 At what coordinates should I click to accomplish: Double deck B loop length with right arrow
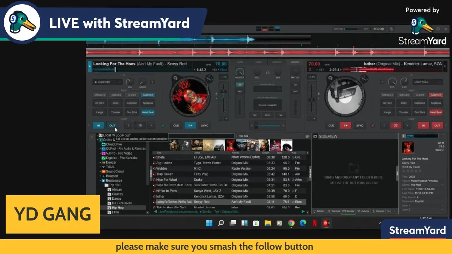tap(407, 125)
